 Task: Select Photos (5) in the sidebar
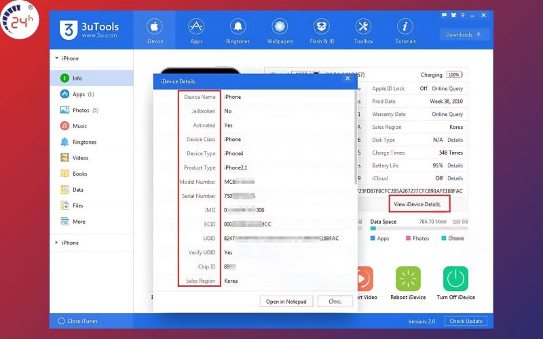[x=92, y=110]
